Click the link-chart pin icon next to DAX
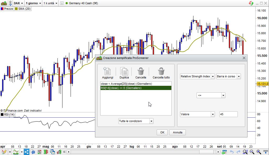 click(x=10, y=3)
